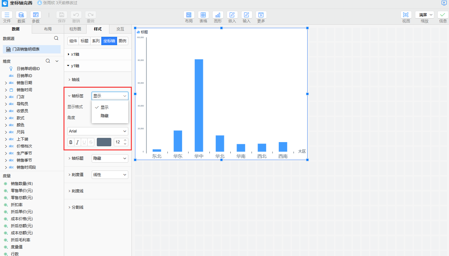
Task: Toggle italic for axis labels
Action: pos(77,142)
